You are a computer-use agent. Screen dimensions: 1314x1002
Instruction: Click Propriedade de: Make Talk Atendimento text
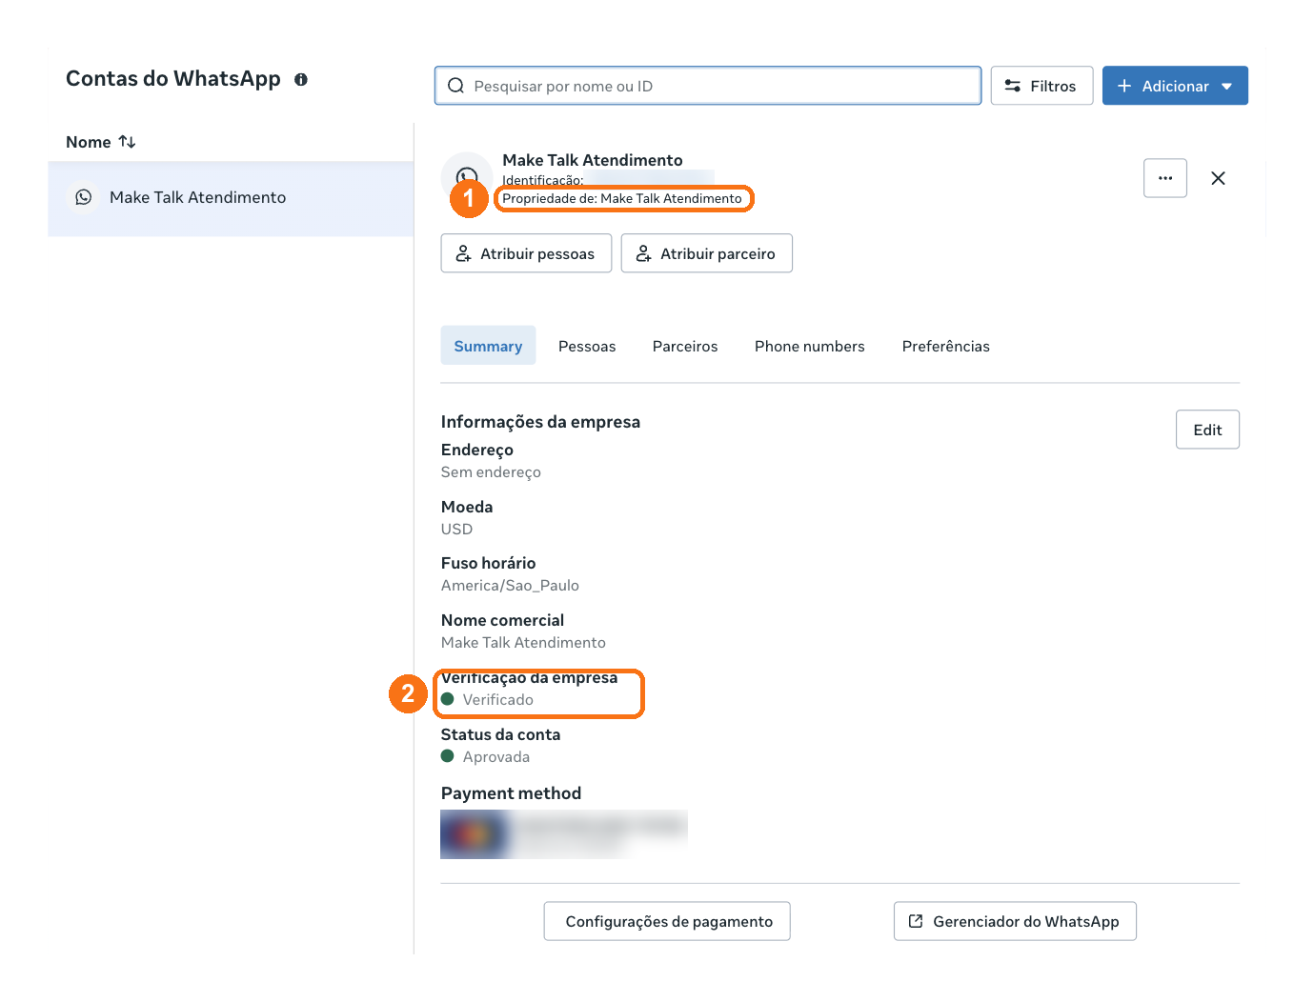click(x=622, y=199)
